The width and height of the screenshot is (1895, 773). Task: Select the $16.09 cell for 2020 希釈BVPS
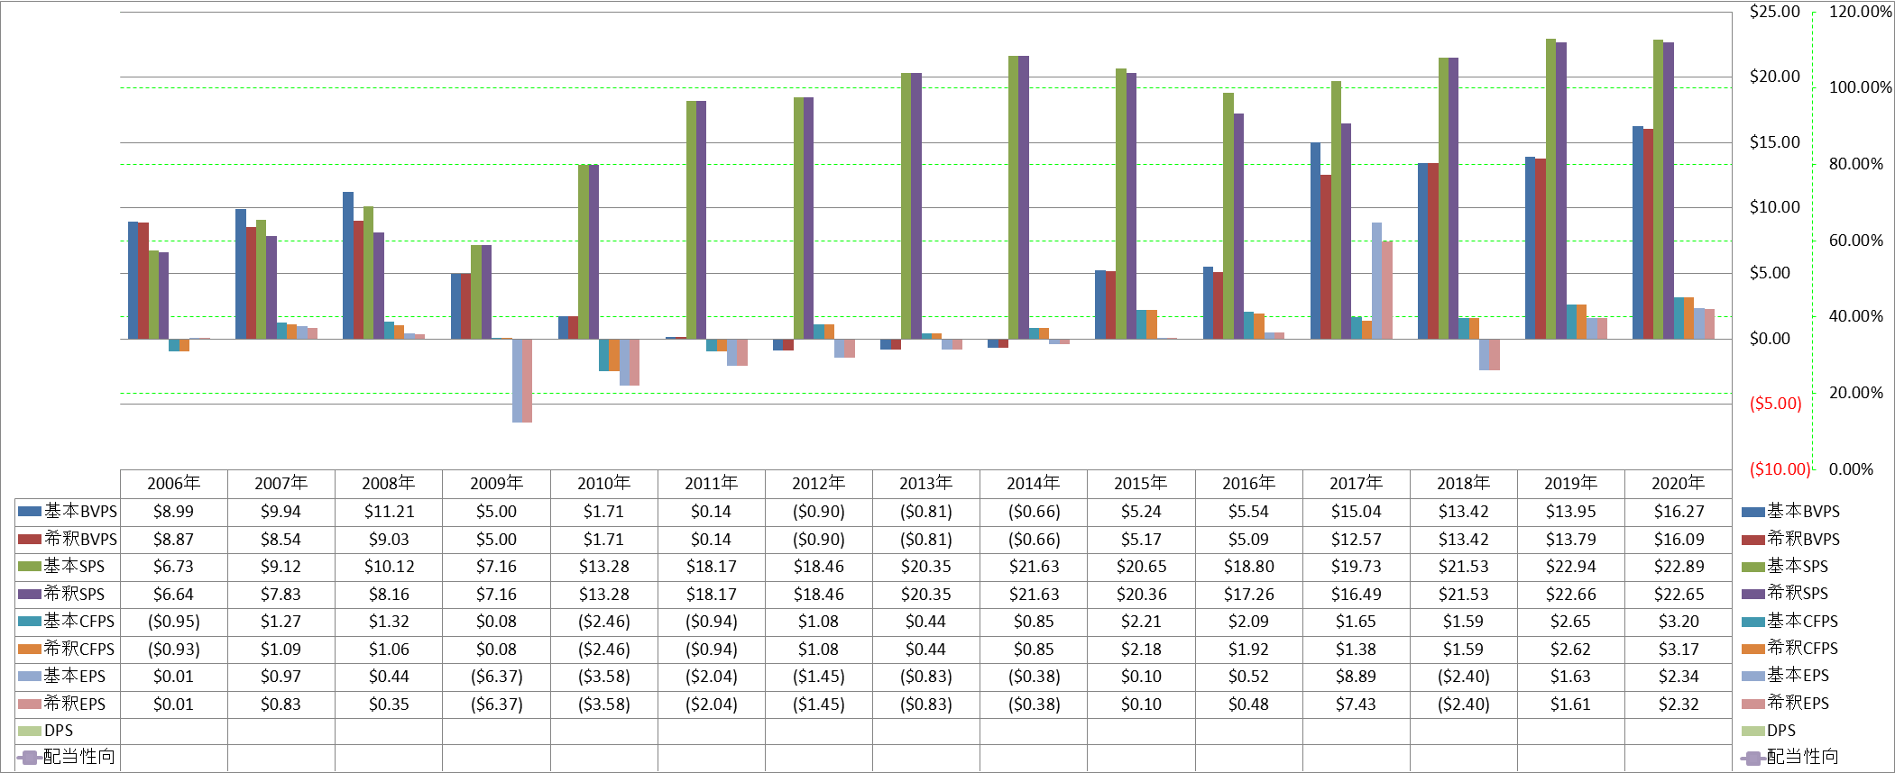point(1679,540)
